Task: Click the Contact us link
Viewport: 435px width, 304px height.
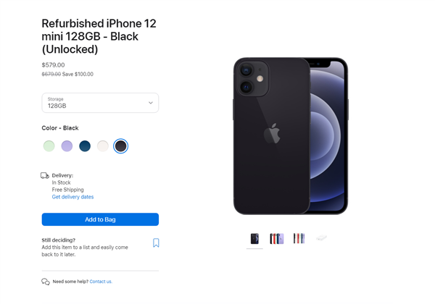Action: pyautogui.click(x=101, y=282)
